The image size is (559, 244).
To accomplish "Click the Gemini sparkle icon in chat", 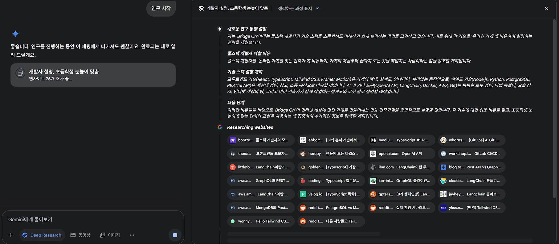I will 15,34.
